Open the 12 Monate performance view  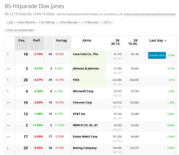90,22
